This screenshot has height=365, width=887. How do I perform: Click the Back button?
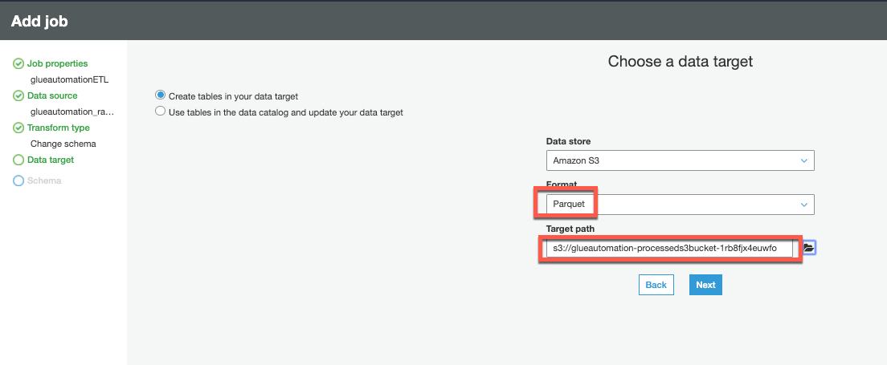pyautogui.click(x=656, y=285)
